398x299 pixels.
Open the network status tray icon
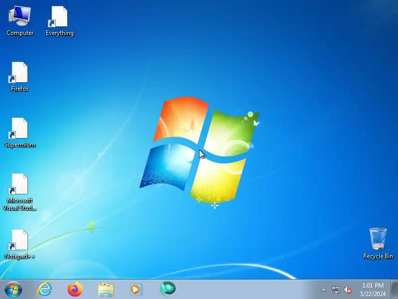click(335, 290)
